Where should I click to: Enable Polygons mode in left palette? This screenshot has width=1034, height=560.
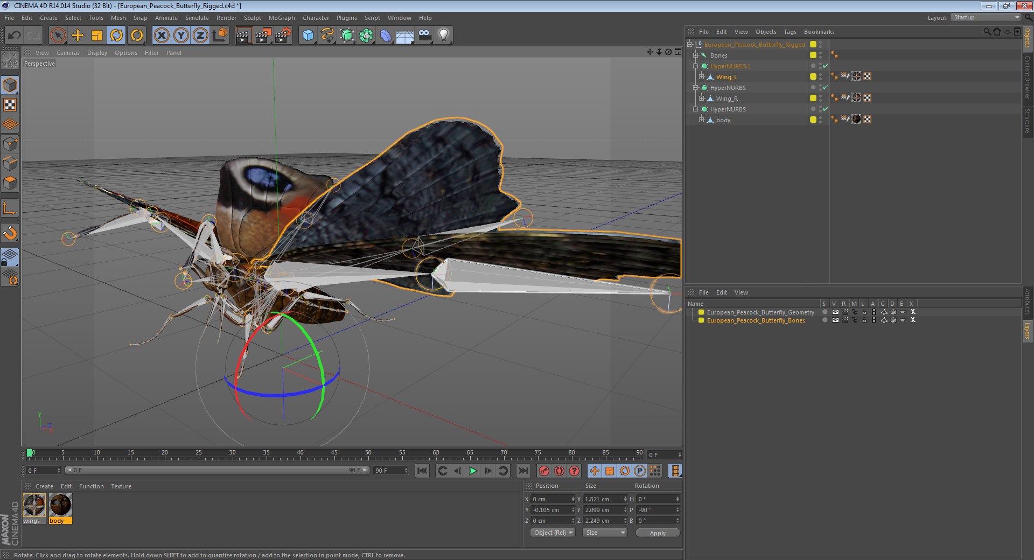click(x=10, y=183)
